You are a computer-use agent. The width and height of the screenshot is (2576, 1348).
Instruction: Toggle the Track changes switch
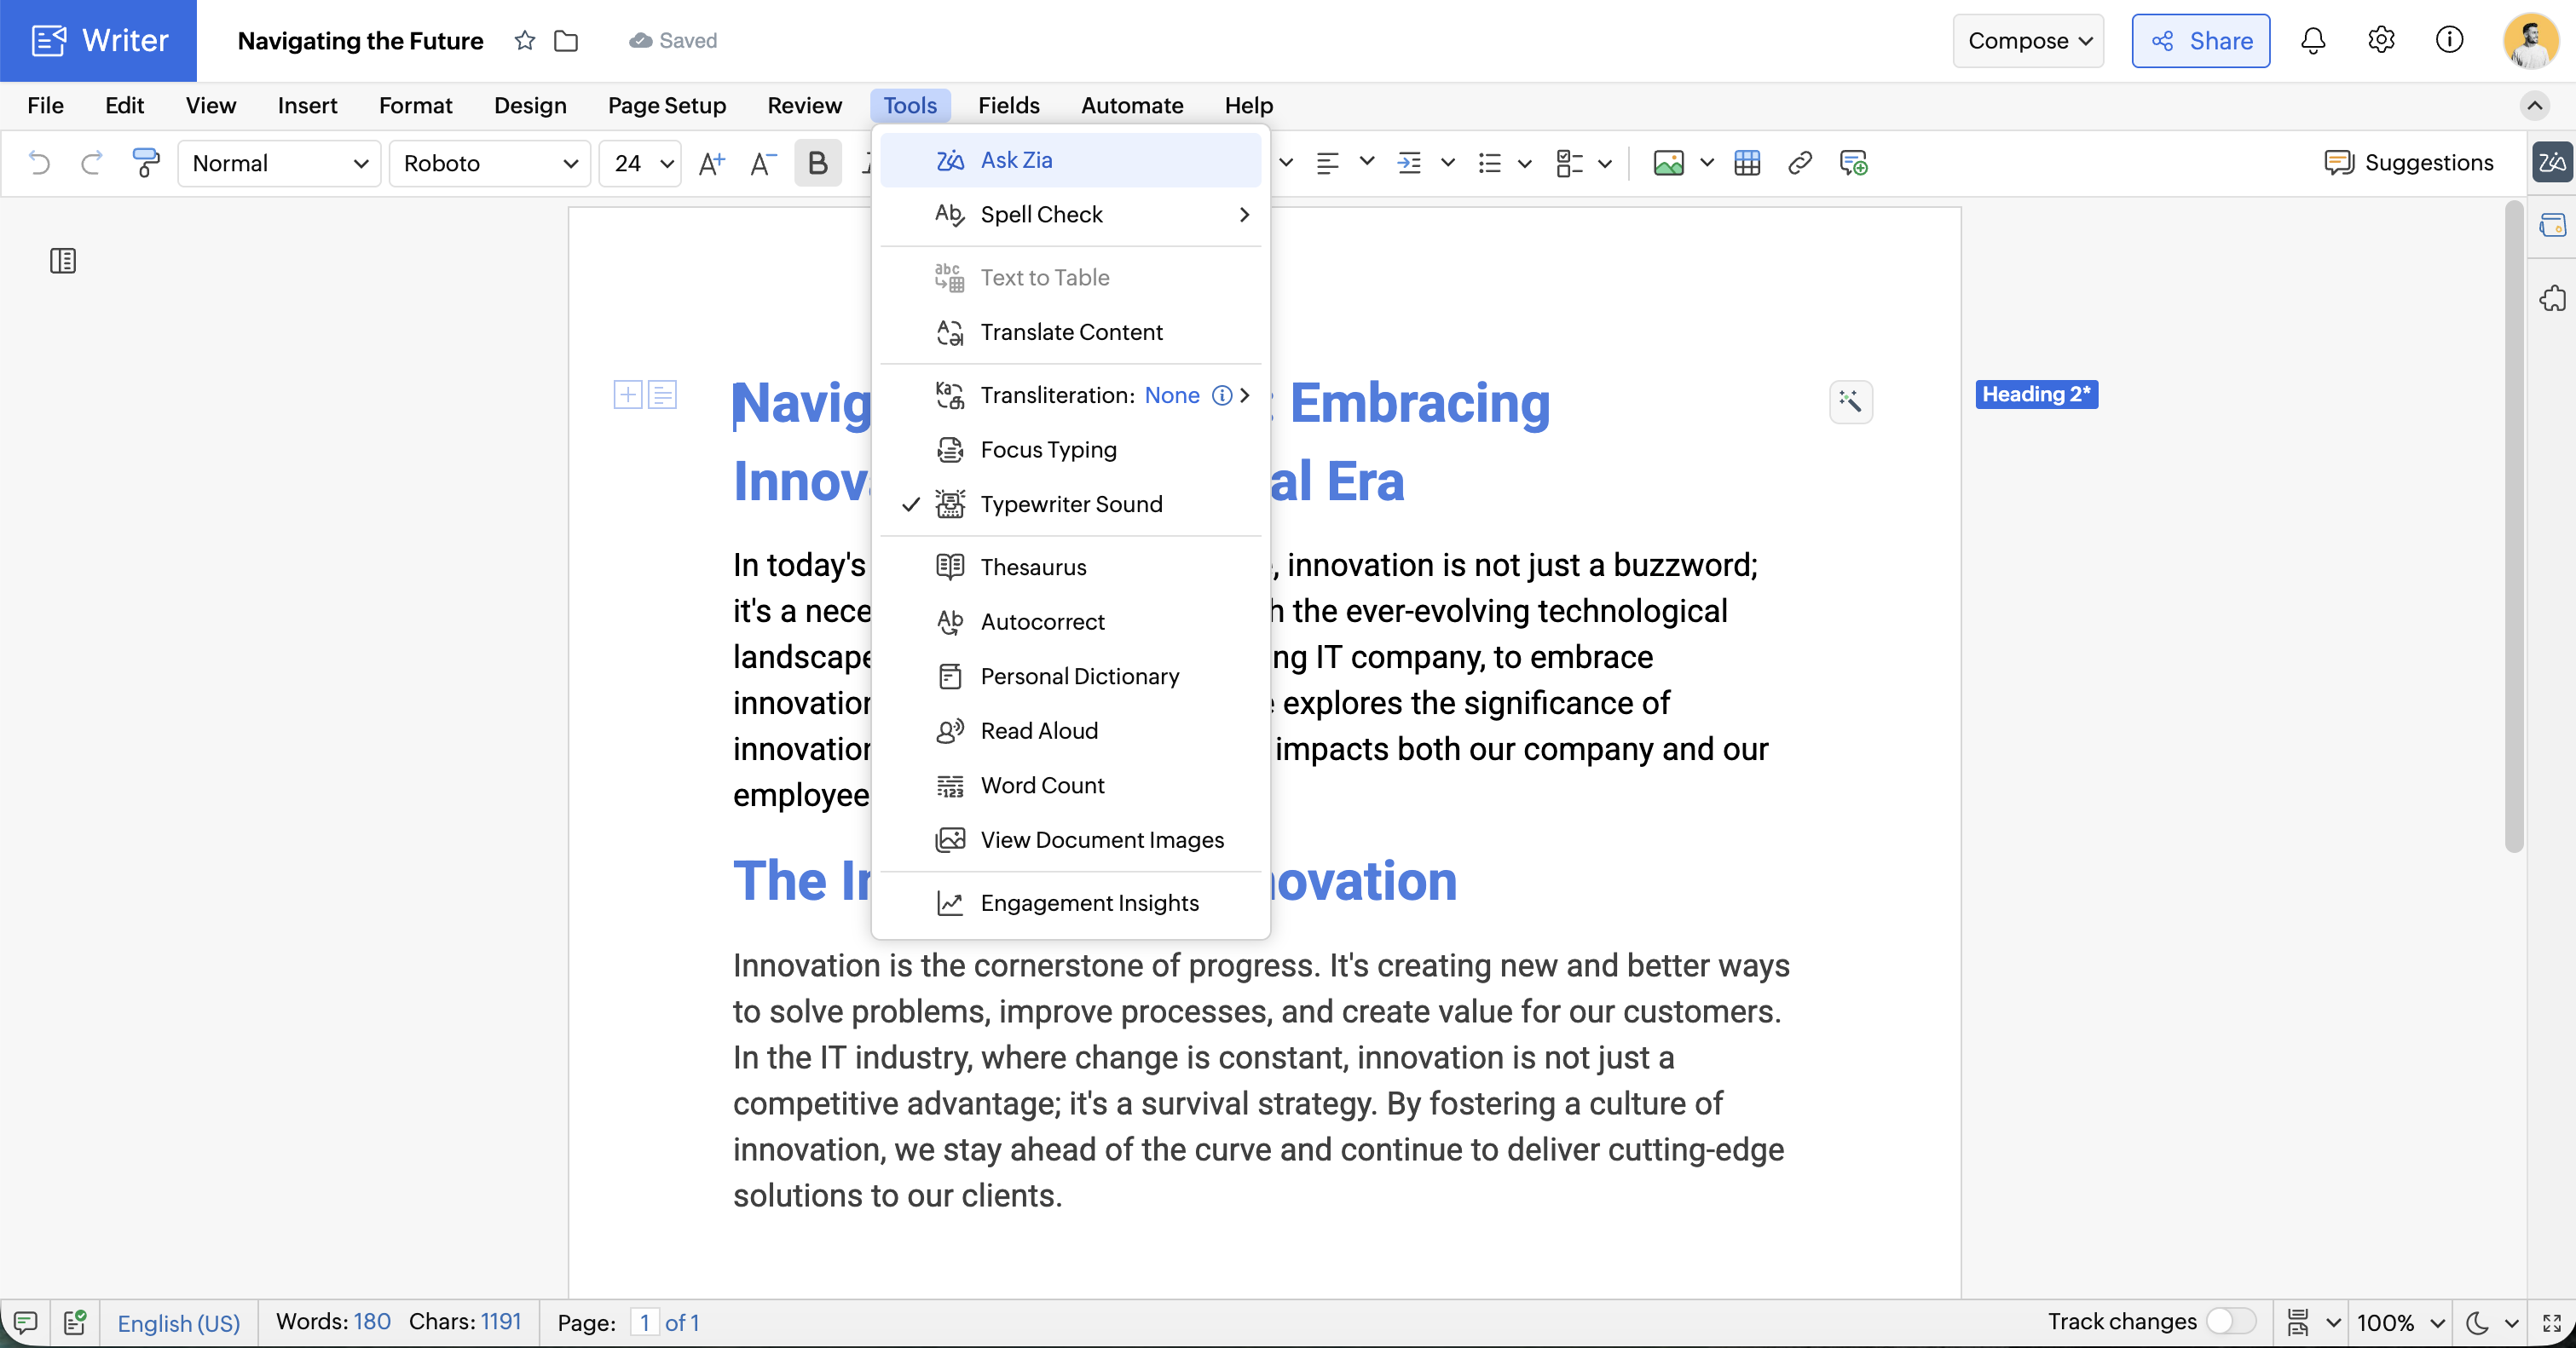click(x=2231, y=1321)
